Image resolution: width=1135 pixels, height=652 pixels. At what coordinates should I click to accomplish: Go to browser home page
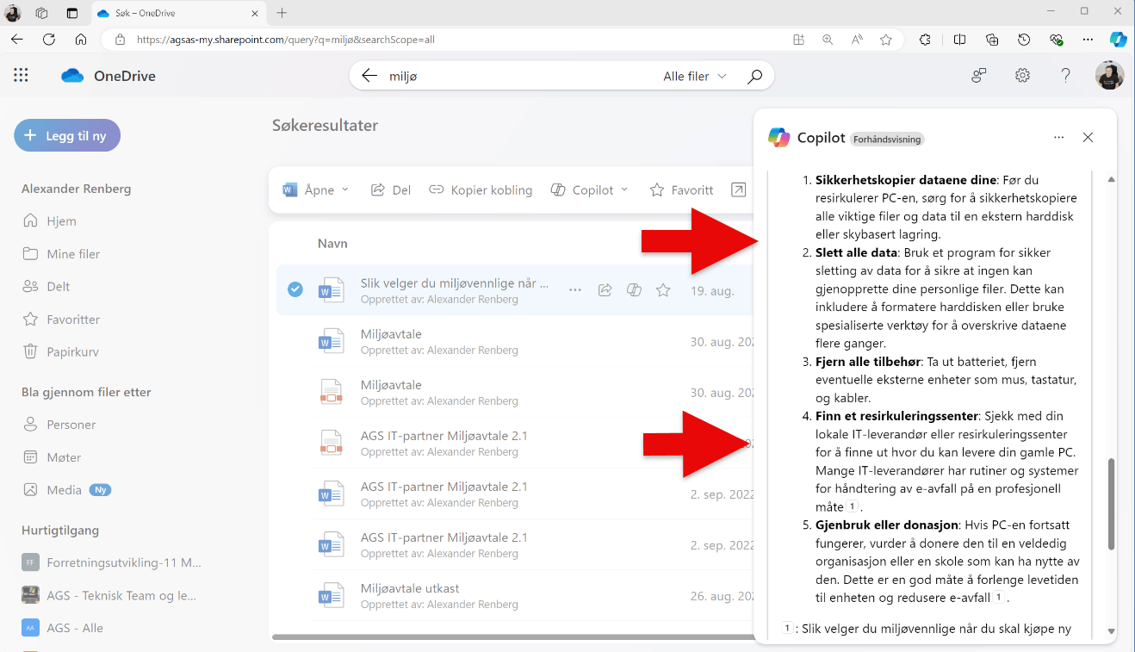coord(81,40)
